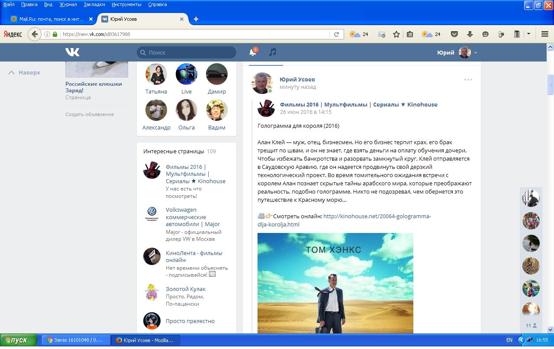Click the Pocket icon in the toolbar

tap(454, 34)
